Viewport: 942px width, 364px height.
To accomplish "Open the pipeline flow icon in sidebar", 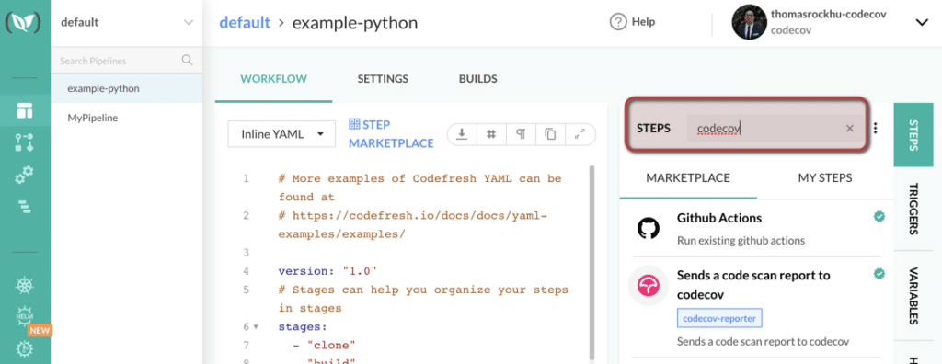I will click(25, 142).
